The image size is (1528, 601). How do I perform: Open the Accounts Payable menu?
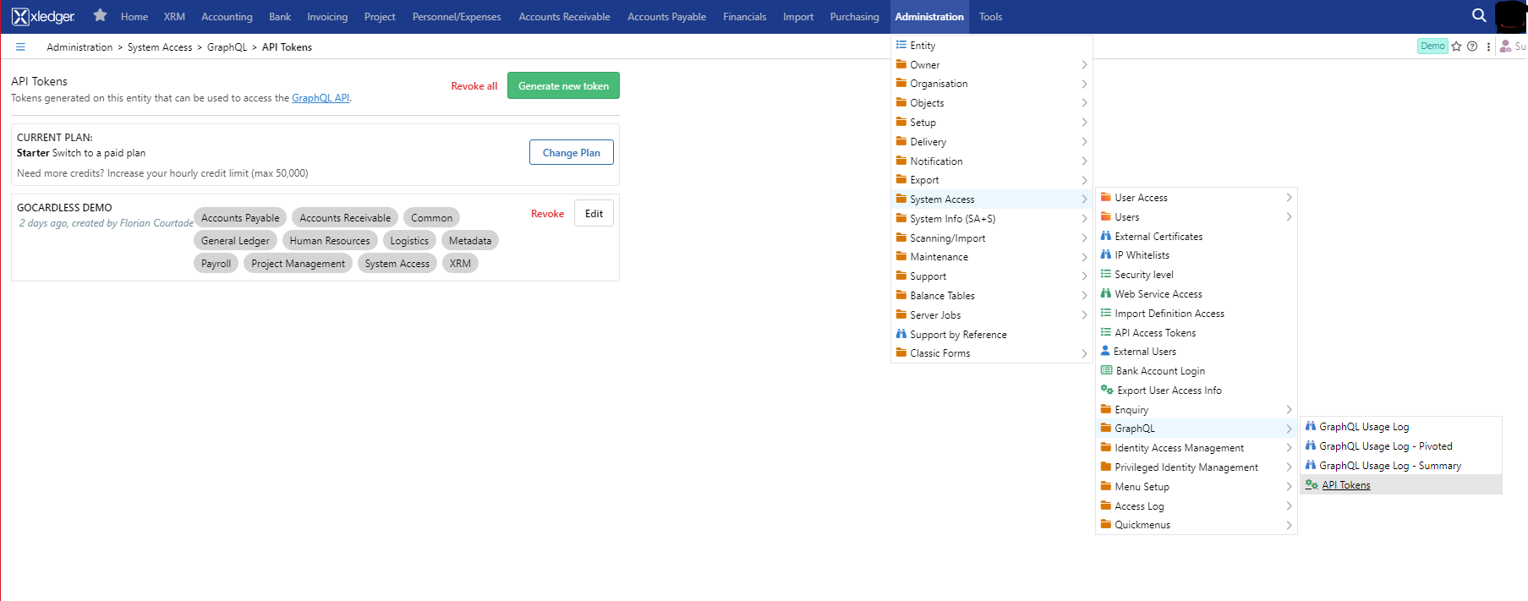(666, 17)
